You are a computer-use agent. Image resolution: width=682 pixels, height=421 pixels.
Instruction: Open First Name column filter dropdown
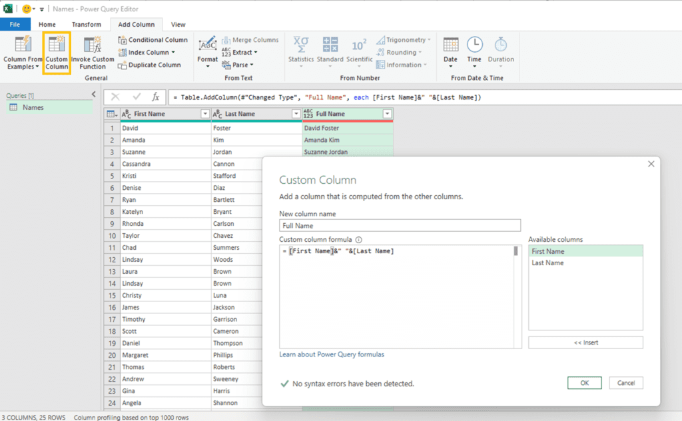pyautogui.click(x=205, y=114)
